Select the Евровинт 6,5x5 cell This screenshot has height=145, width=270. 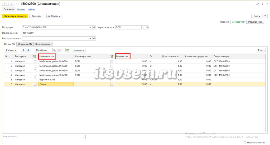tap(56, 80)
